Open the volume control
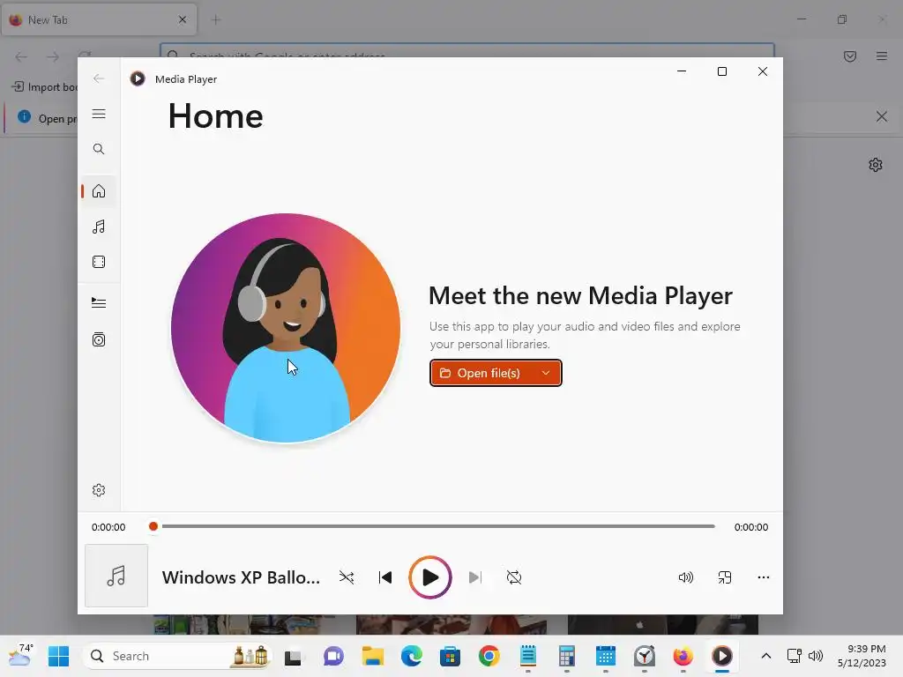The image size is (903, 677). pyautogui.click(x=686, y=577)
